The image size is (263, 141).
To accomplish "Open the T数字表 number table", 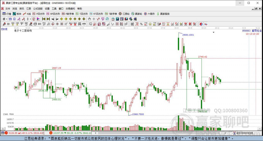I will [111, 14].
